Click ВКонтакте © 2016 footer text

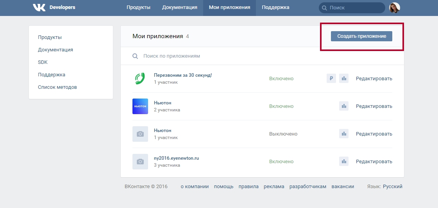146,187
